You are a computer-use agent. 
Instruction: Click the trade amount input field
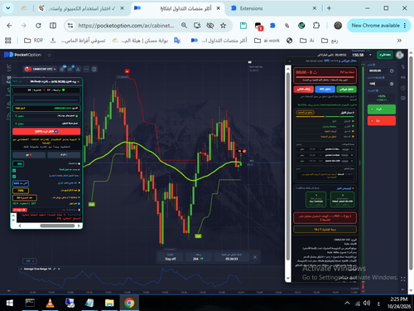coord(378,84)
